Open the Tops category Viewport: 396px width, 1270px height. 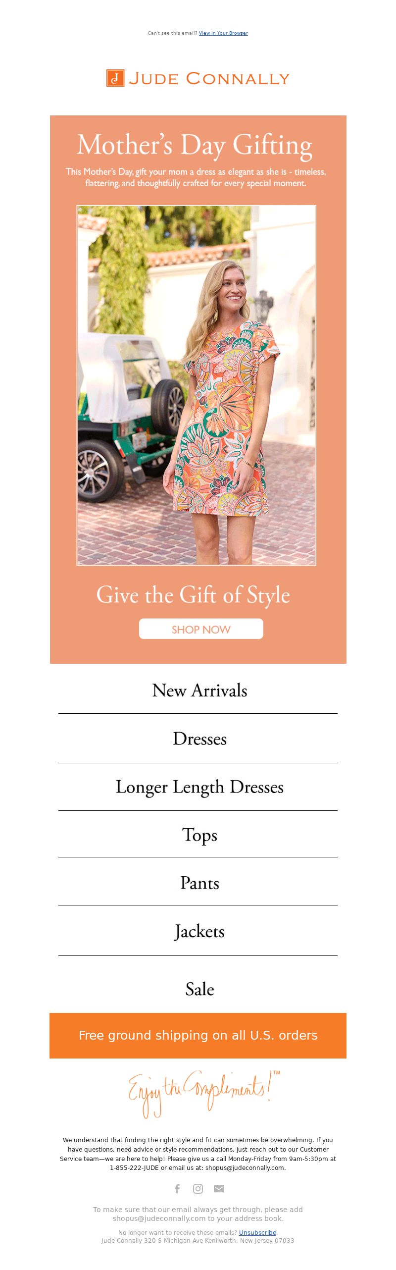pos(199,835)
